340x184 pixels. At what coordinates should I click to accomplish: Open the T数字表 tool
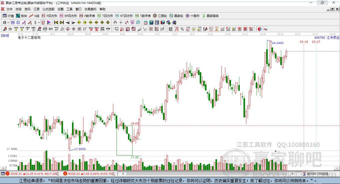[143, 16]
